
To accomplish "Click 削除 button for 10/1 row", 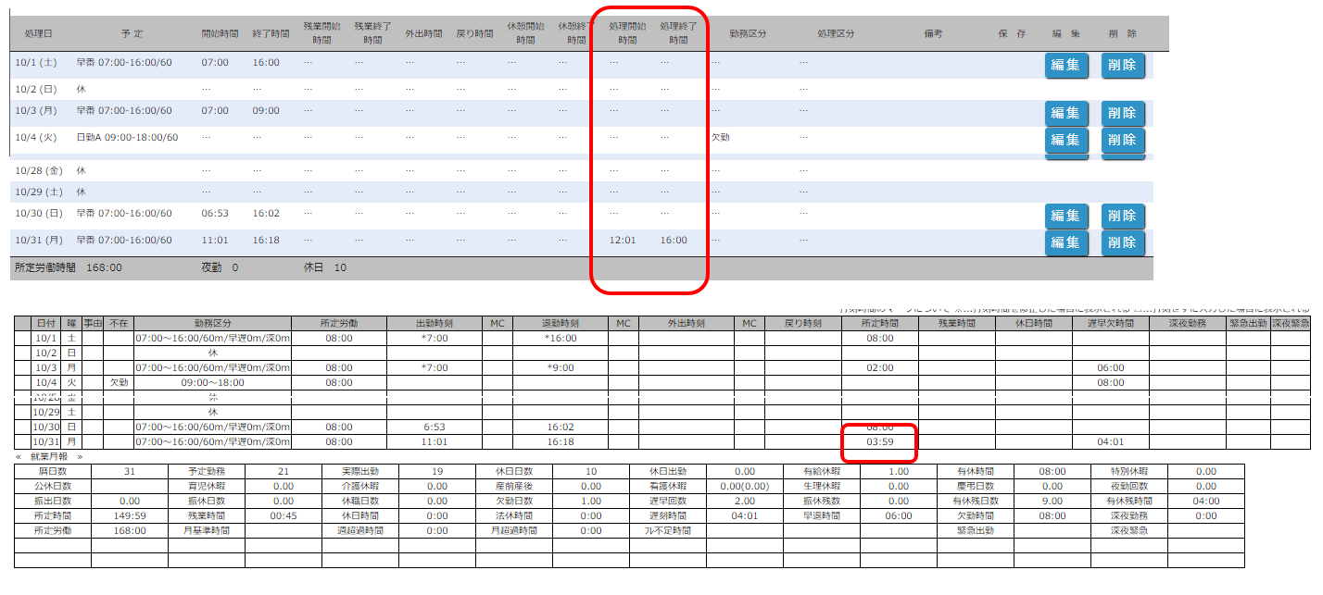I will point(1122,65).
